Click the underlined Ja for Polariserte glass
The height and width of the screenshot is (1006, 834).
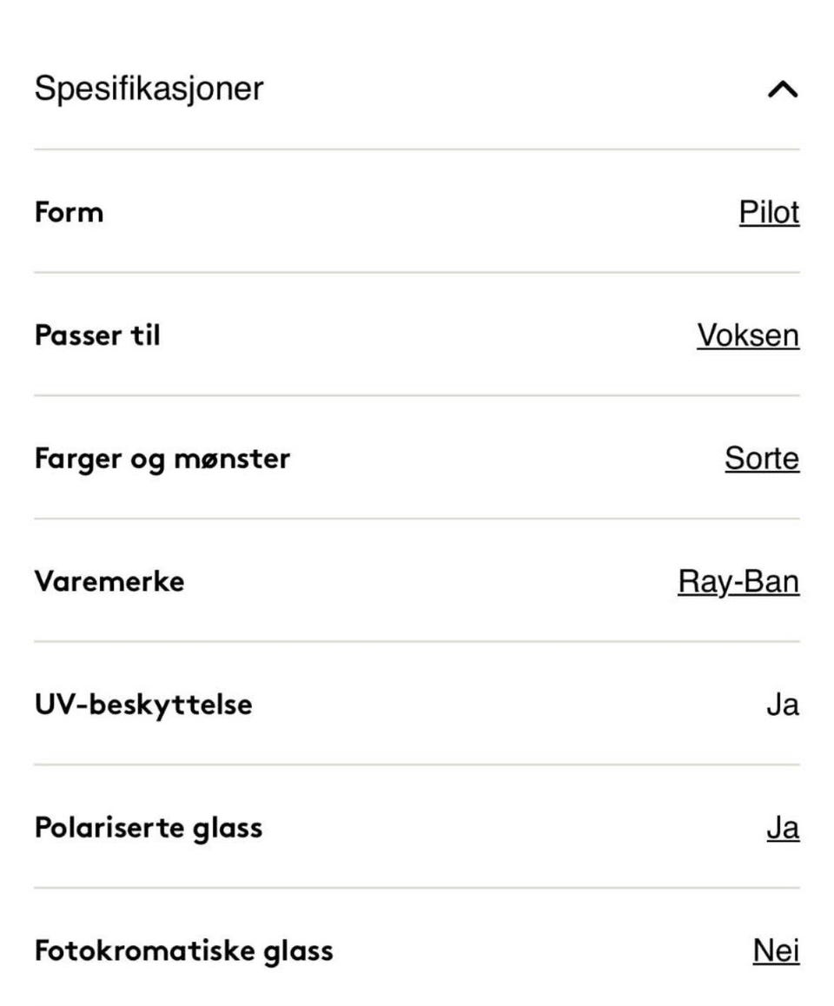point(784,828)
